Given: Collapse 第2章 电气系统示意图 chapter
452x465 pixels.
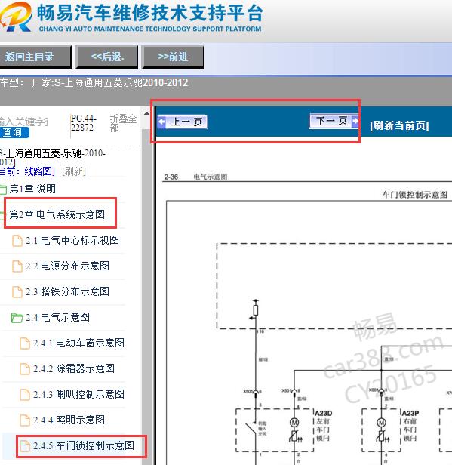Looking at the screenshot, I should pyautogui.click(x=57, y=214).
